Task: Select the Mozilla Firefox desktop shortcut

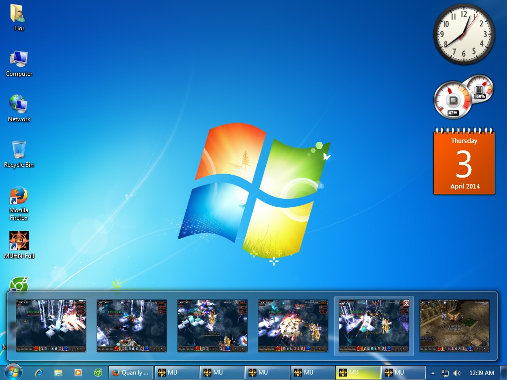Action: pyautogui.click(x=19, y=203)
